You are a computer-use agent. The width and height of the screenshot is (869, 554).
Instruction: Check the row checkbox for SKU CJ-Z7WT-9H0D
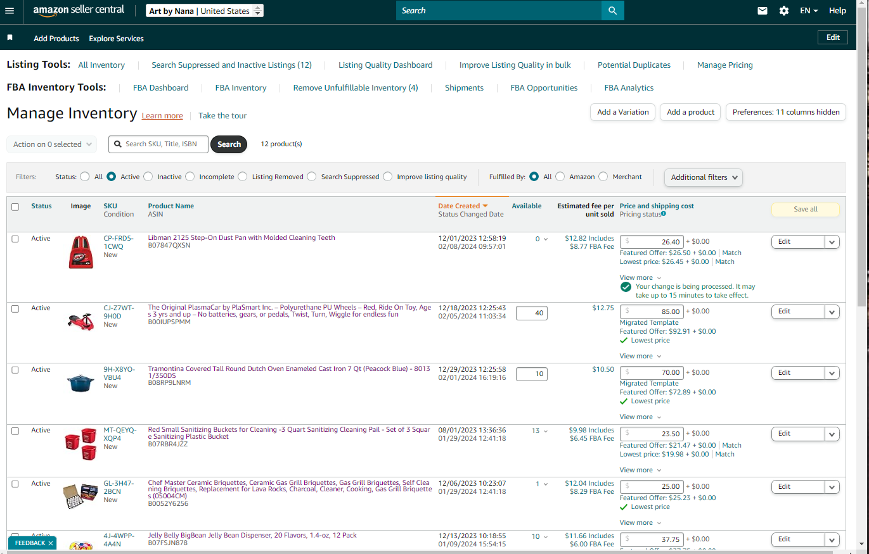[x=15, y=308]
